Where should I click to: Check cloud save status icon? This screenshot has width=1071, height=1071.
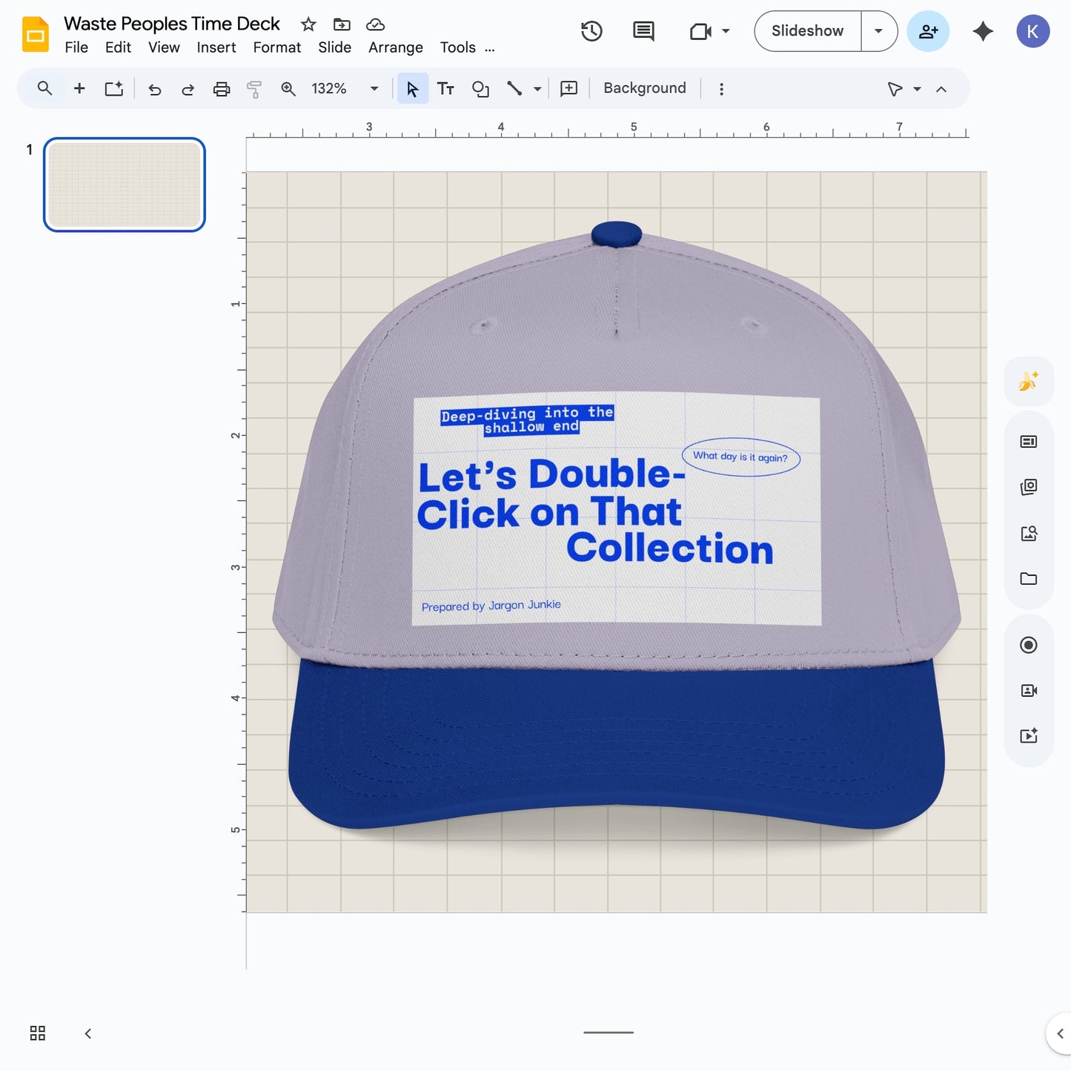pyautogui.click(x=376, y=24)
